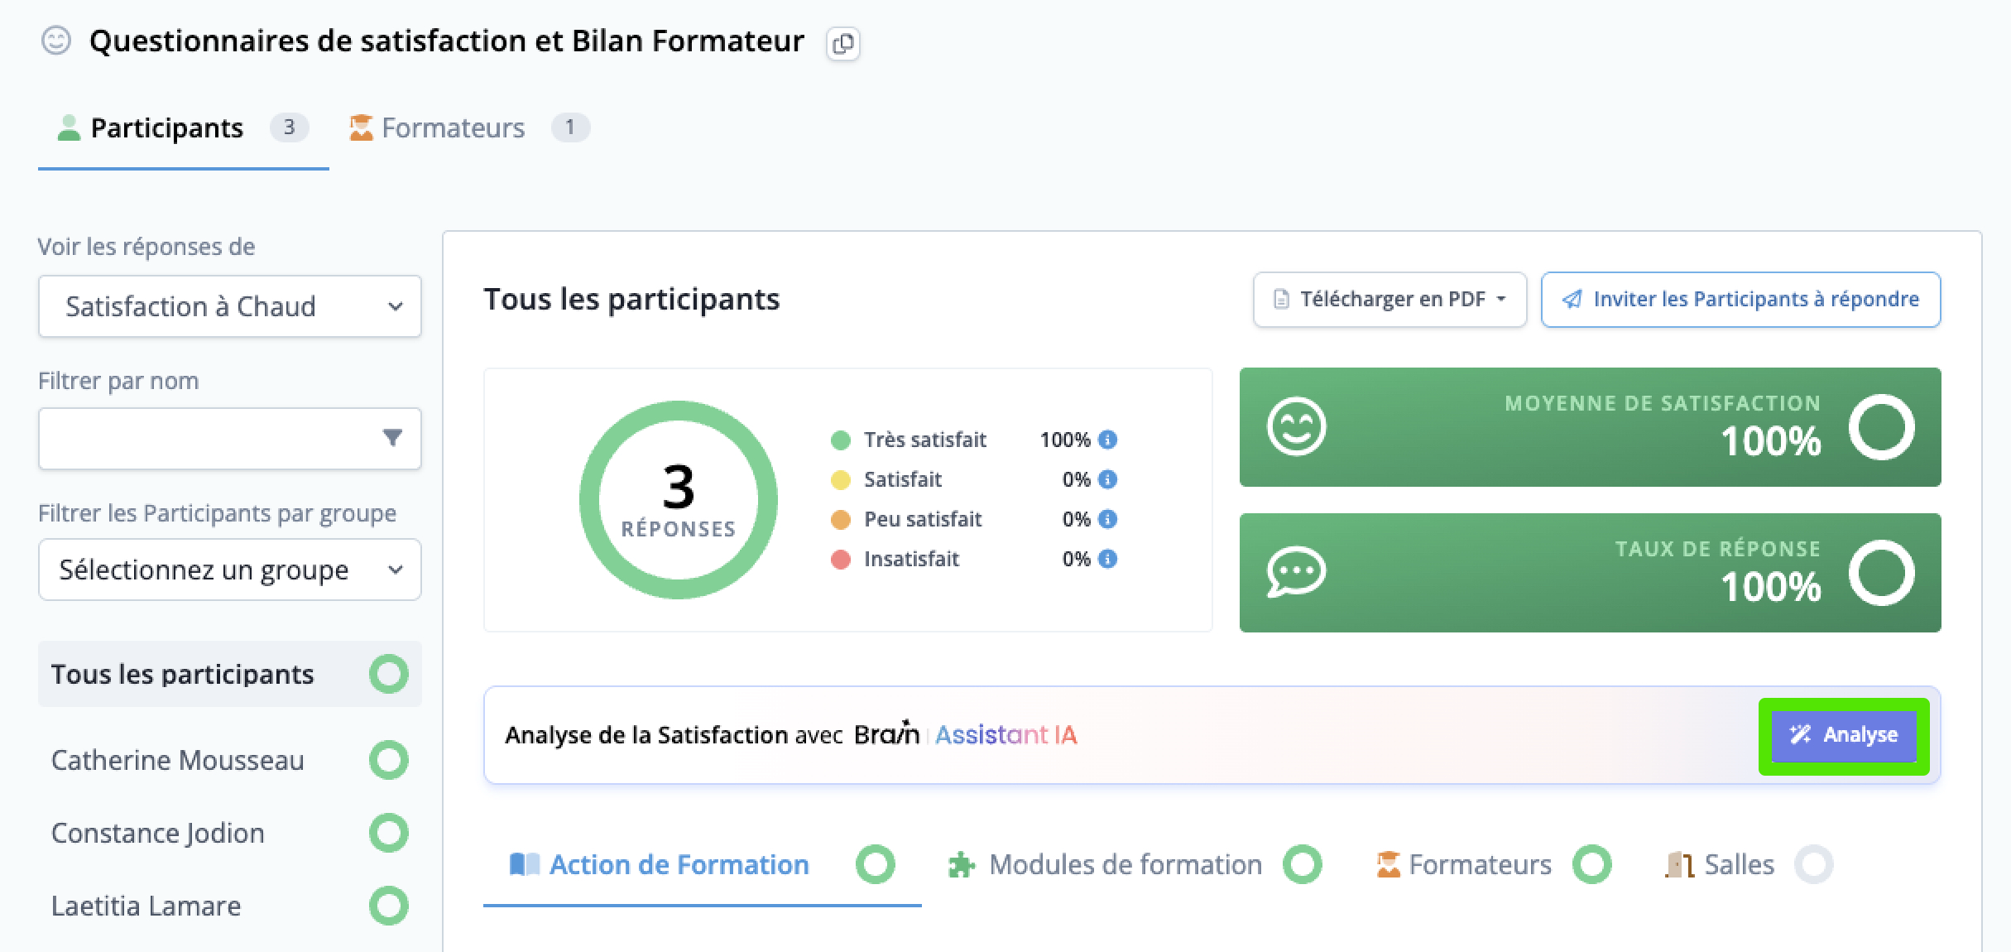Click info icon next to Peu satisfait
This screenshot has height=952, width=2011.
tap(1107, 519)
